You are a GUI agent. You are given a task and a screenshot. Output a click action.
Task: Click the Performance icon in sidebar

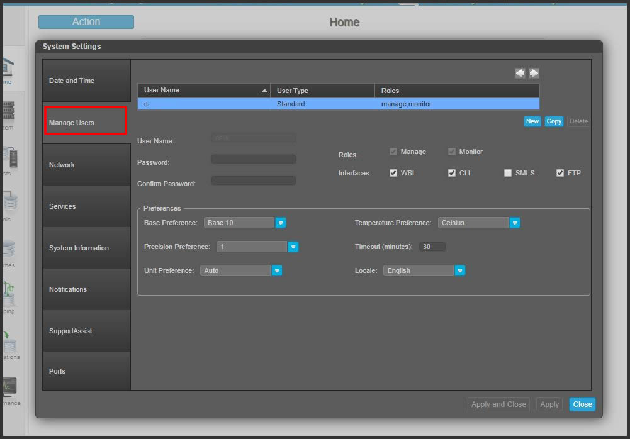click(9, 386)
